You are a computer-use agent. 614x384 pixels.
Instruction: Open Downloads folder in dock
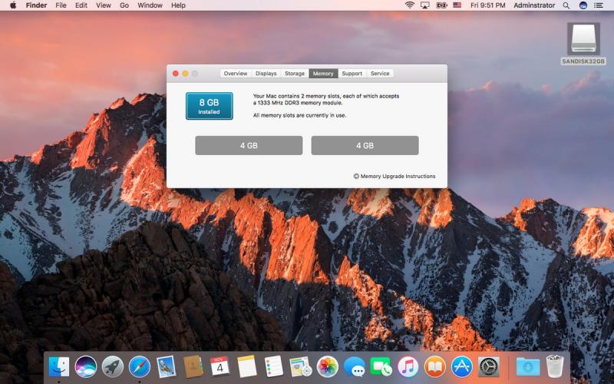(x=528, y=367)
